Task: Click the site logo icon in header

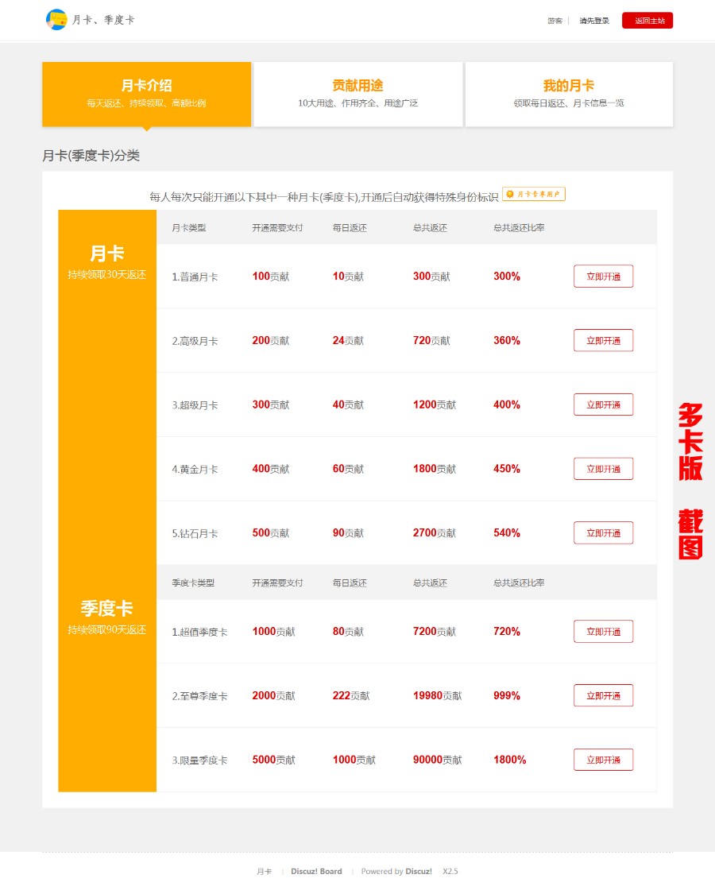Action: tap(56, 19)
